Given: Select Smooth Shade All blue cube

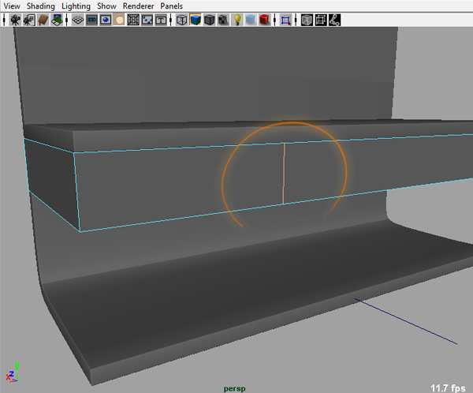Looking at the screenshot, I should coord(196,20).
